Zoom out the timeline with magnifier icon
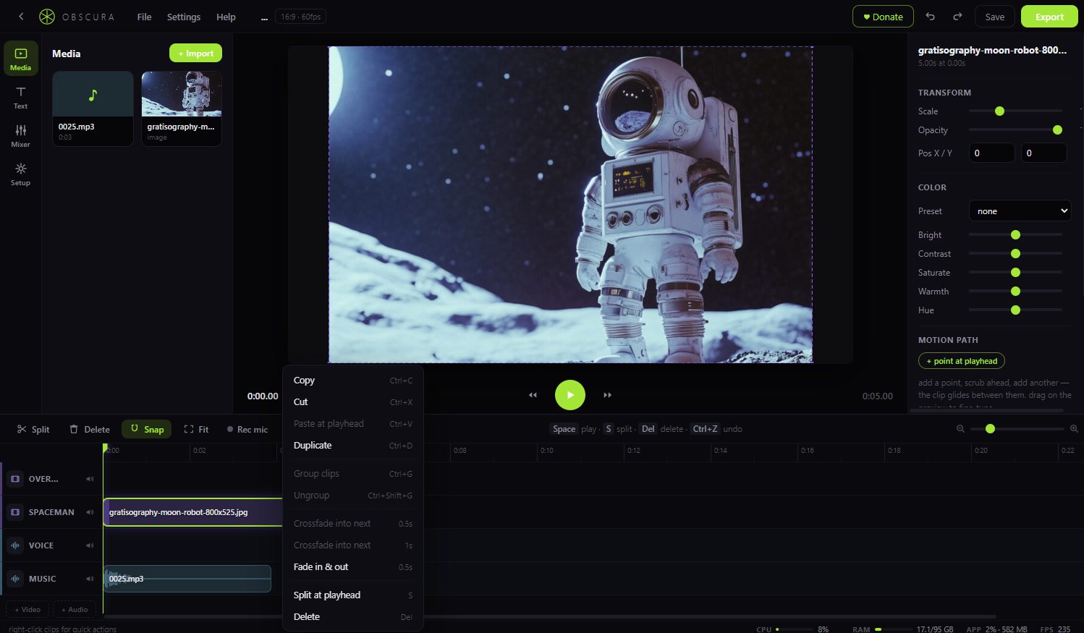1084x633 pixels. pyautogui.click(x=960, y=429)
